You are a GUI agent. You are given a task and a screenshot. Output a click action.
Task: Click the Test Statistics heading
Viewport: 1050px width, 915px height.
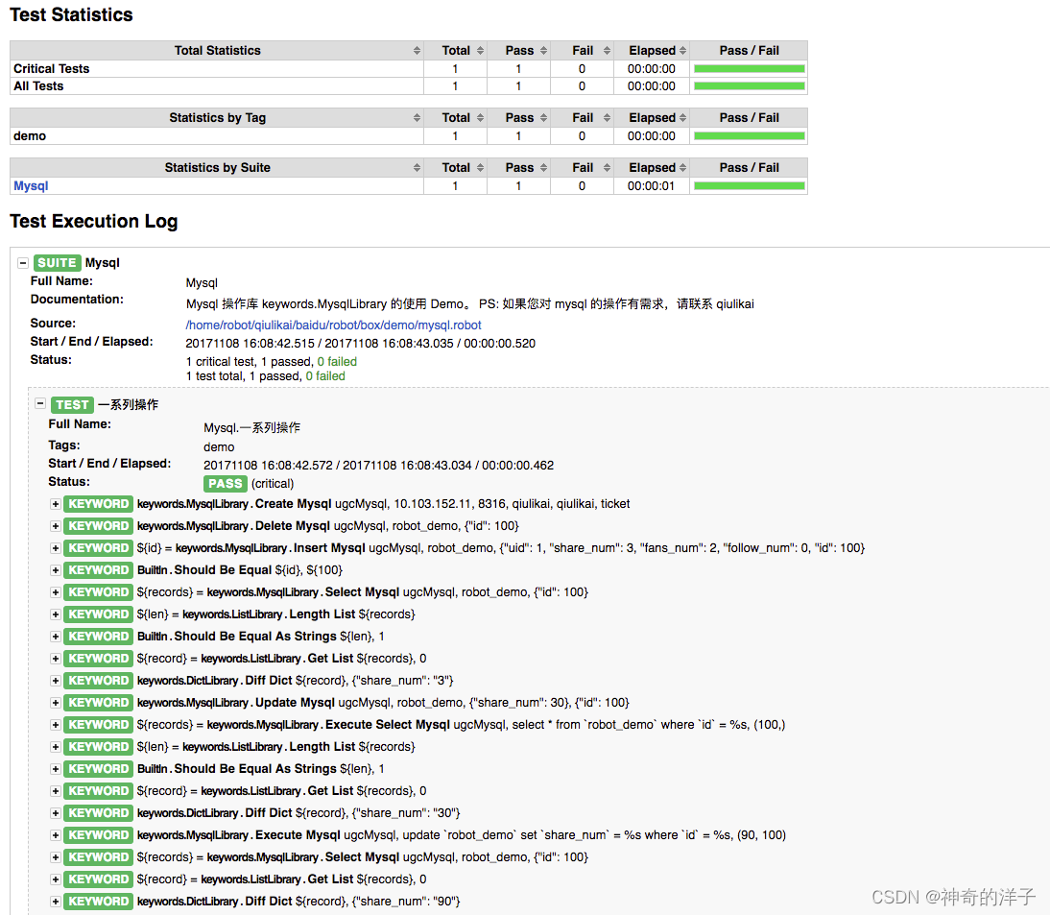71,14
